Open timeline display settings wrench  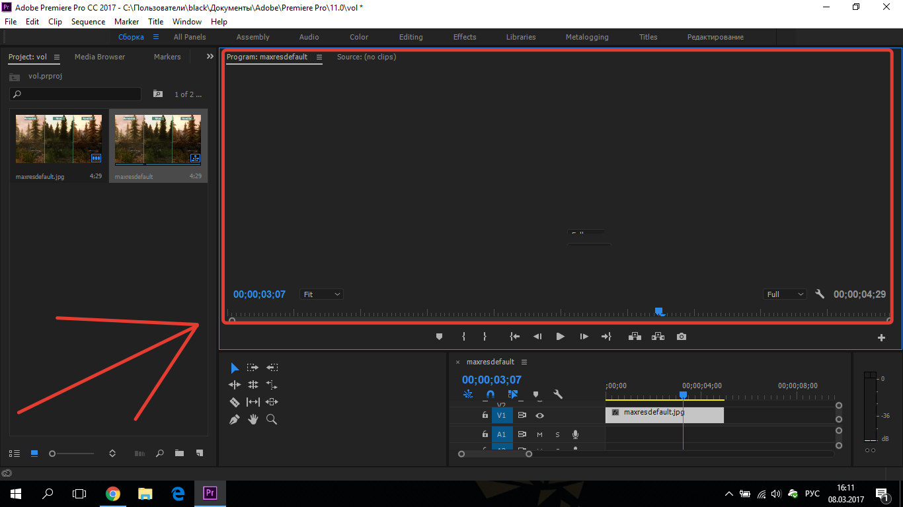(x=558, y=394)
